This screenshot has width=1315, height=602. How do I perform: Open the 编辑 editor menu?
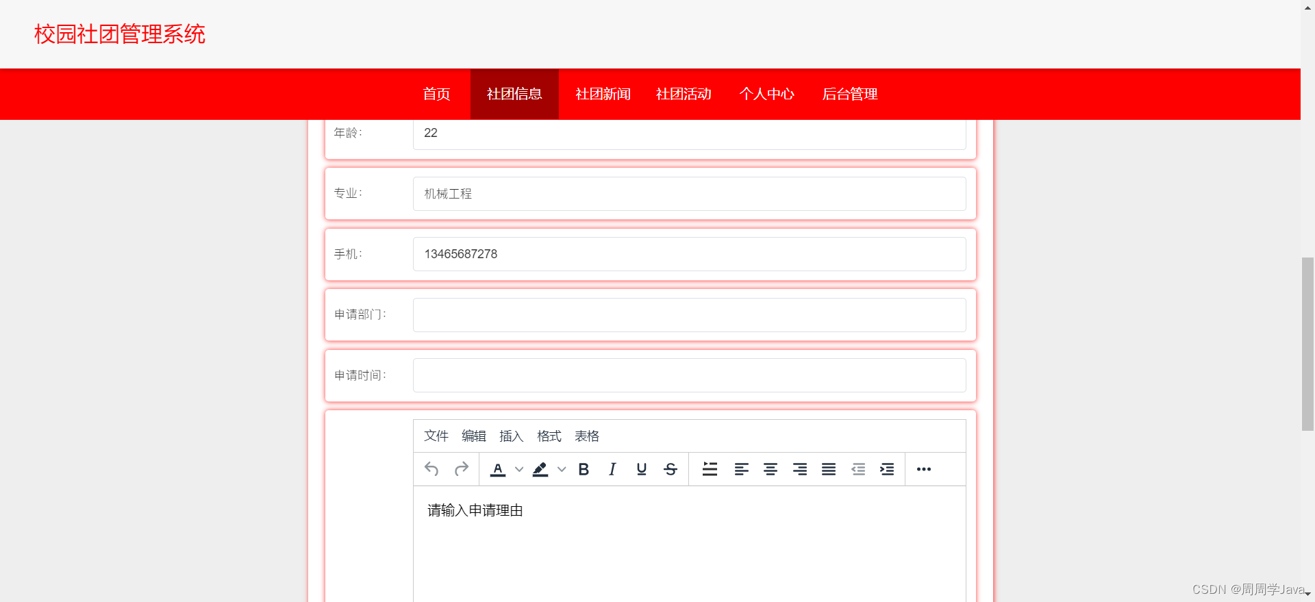coord(474,436)
